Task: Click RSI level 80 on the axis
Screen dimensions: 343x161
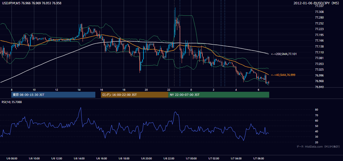Action: pos(316,110)
